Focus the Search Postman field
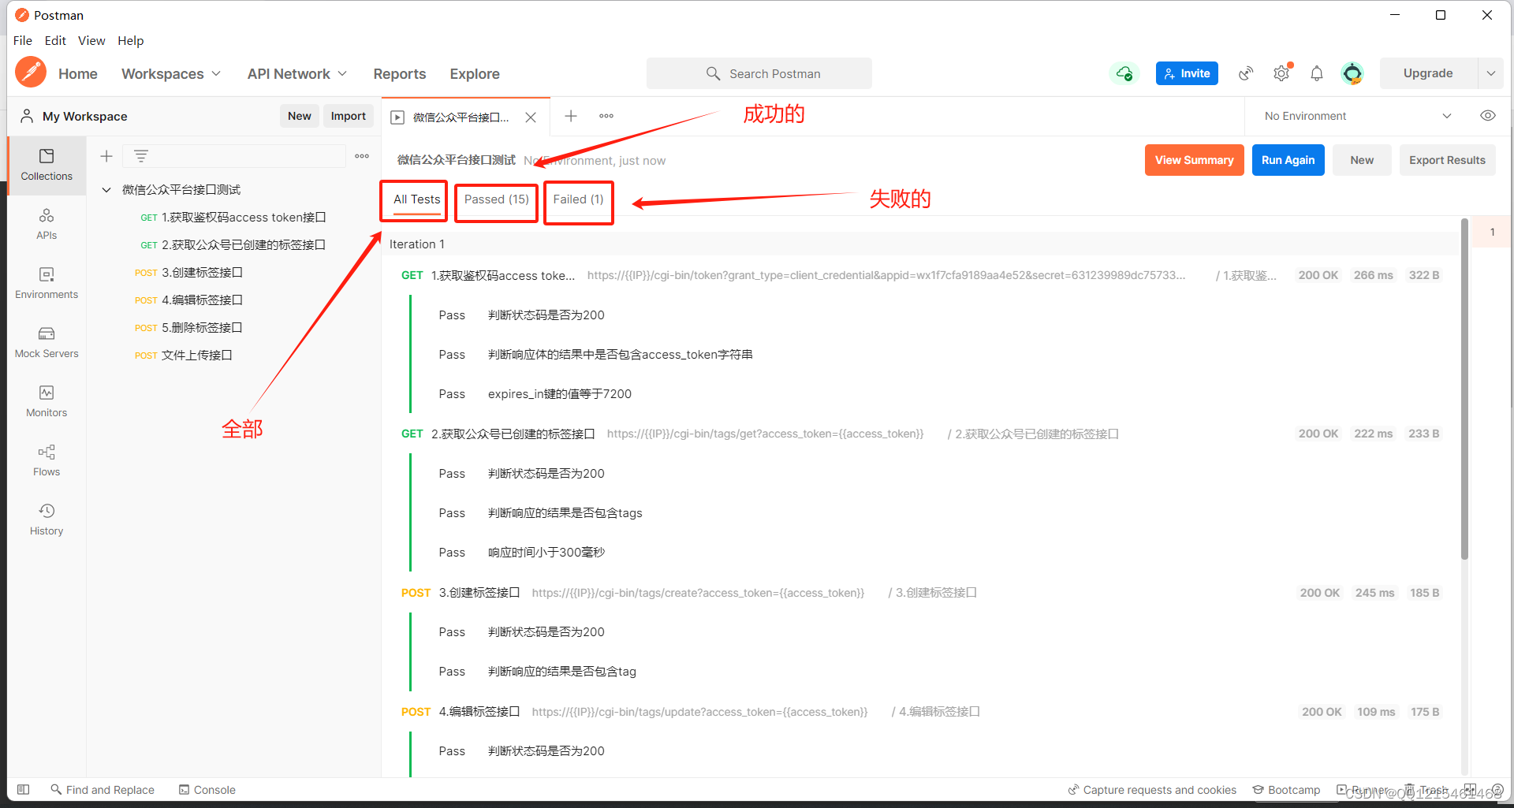The width and height of the screenshot is (1514, 808). click(759, 73)
